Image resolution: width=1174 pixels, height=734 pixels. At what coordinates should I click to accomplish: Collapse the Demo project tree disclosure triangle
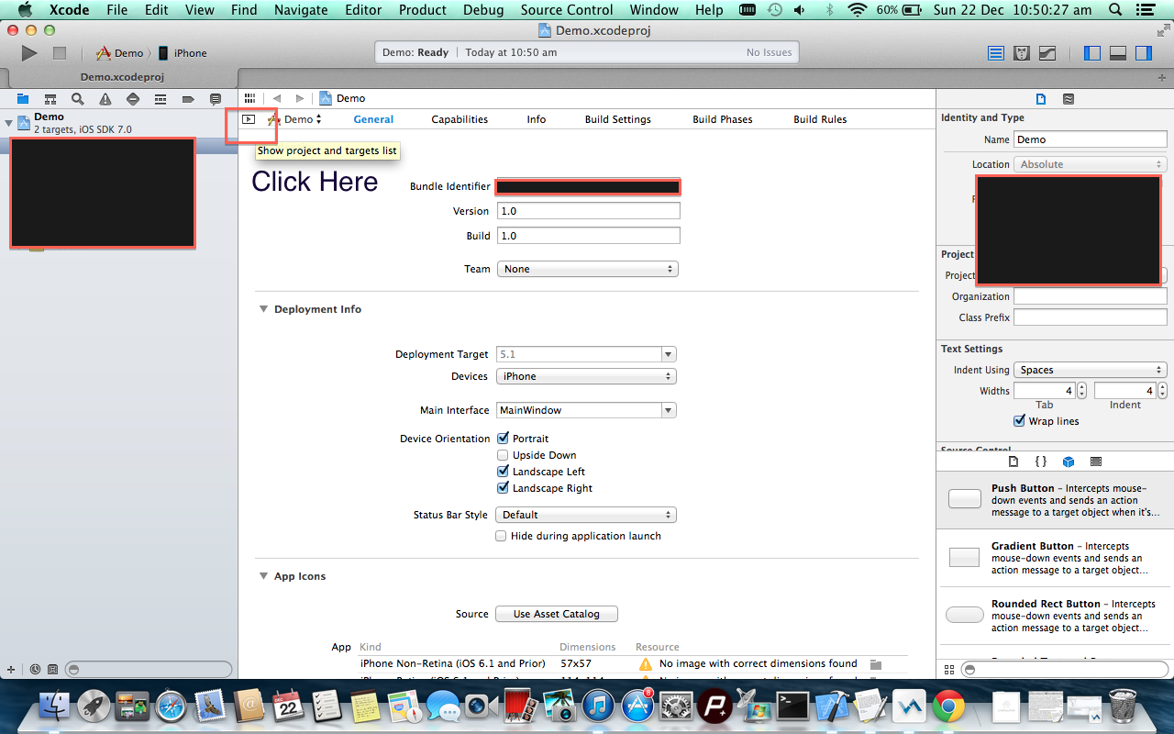(x=8, y=123)
